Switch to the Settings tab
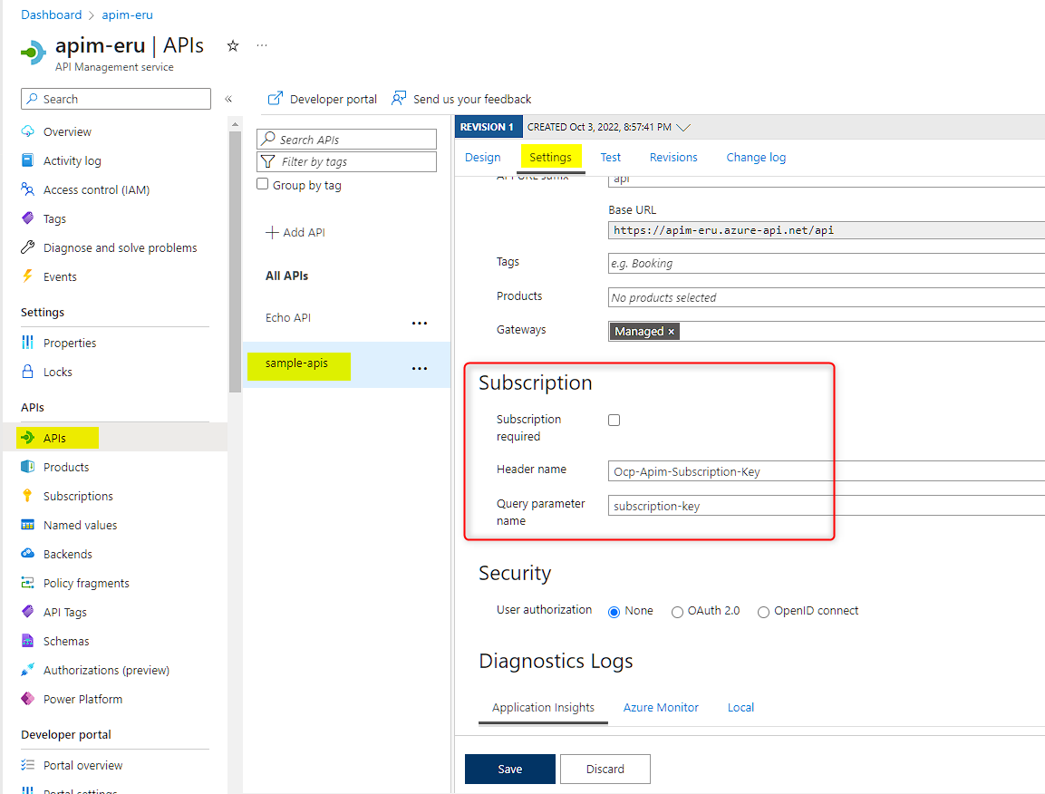The image size is (1045, 794). (550, 158)
